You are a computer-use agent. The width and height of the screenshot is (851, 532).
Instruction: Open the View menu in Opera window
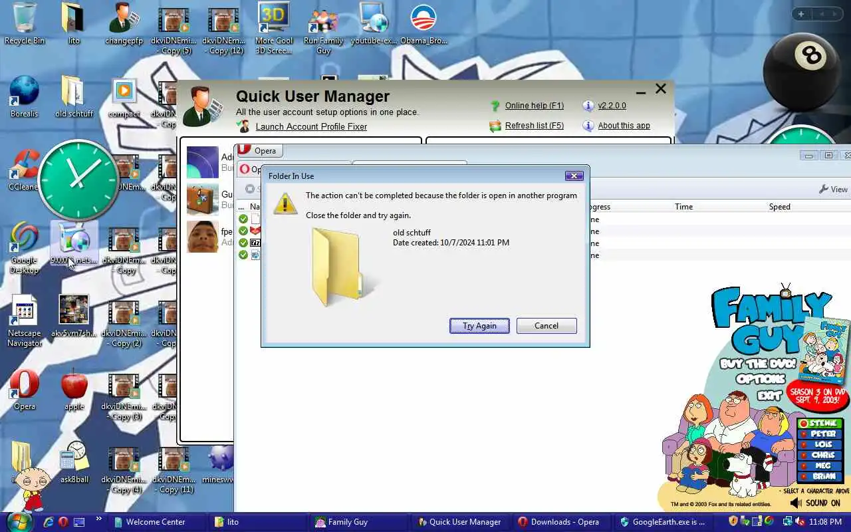[x=834, y=190]
